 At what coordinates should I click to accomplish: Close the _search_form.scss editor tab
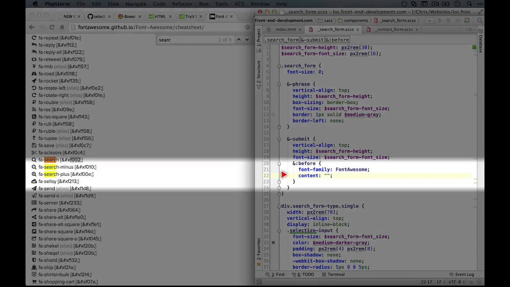[x=357, y=29]
